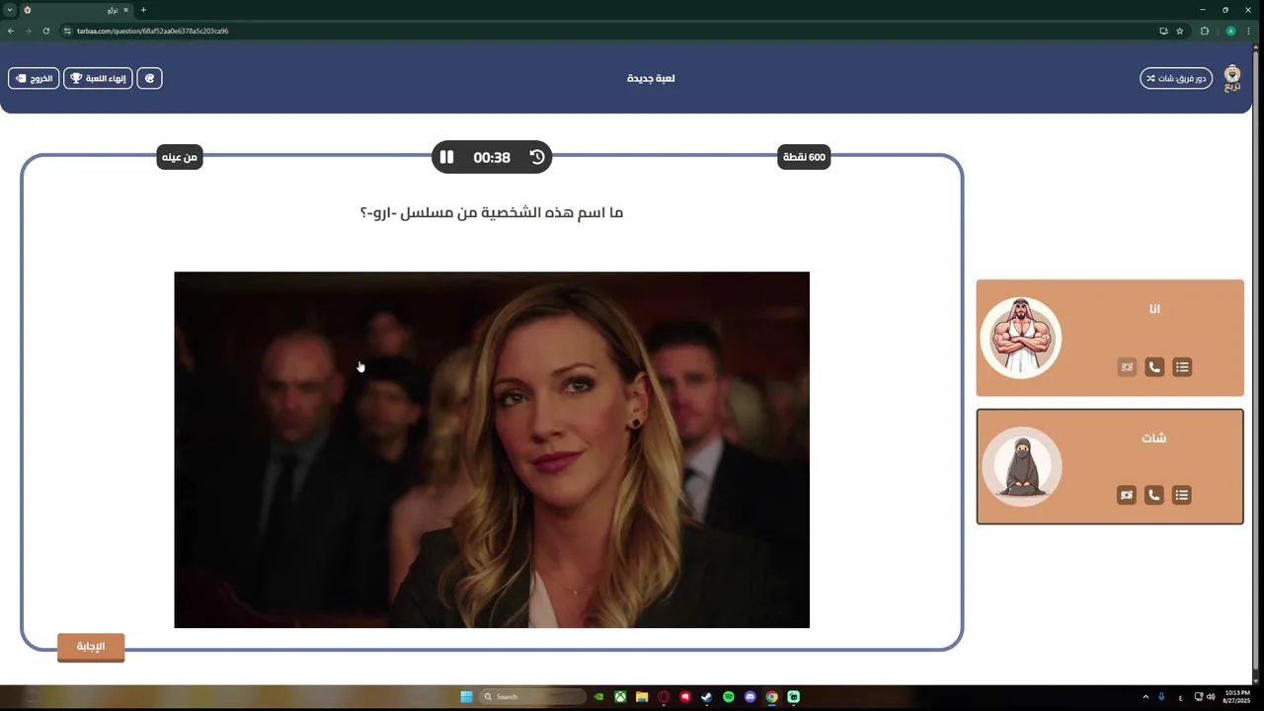
Task: Use the swap helper icon for team شات
Action: coord(1127,495)
